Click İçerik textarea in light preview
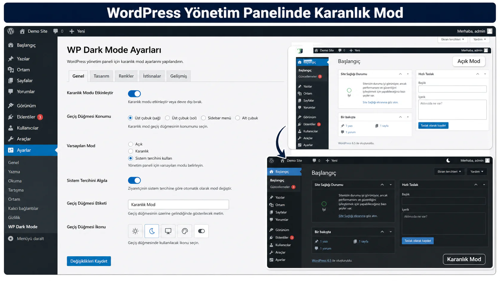This screenshot has height=281, width=500. [x=452, y=110]
